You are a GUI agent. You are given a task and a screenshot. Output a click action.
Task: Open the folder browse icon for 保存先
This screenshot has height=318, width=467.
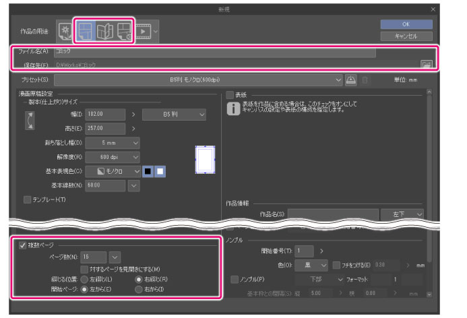pos(426,65)
